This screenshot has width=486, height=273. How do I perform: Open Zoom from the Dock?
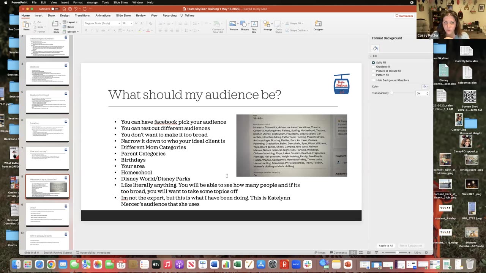click(x=296, y=264)
